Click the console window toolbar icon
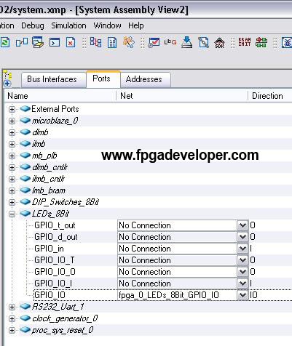 point(55,42)
